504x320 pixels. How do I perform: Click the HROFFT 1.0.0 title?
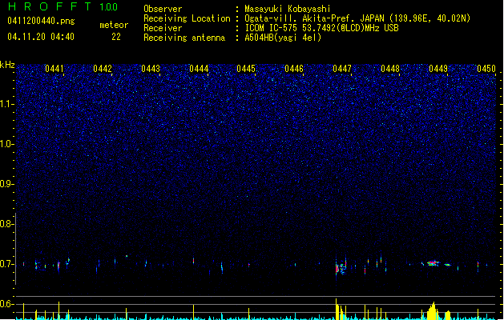tap(62, 6)
